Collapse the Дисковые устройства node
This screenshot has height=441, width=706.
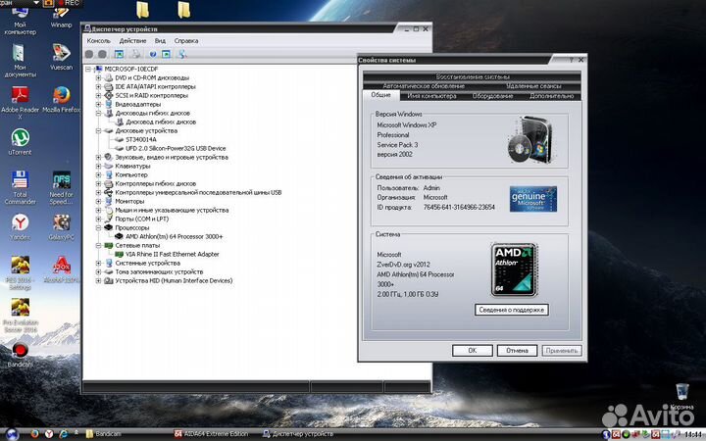98,131
